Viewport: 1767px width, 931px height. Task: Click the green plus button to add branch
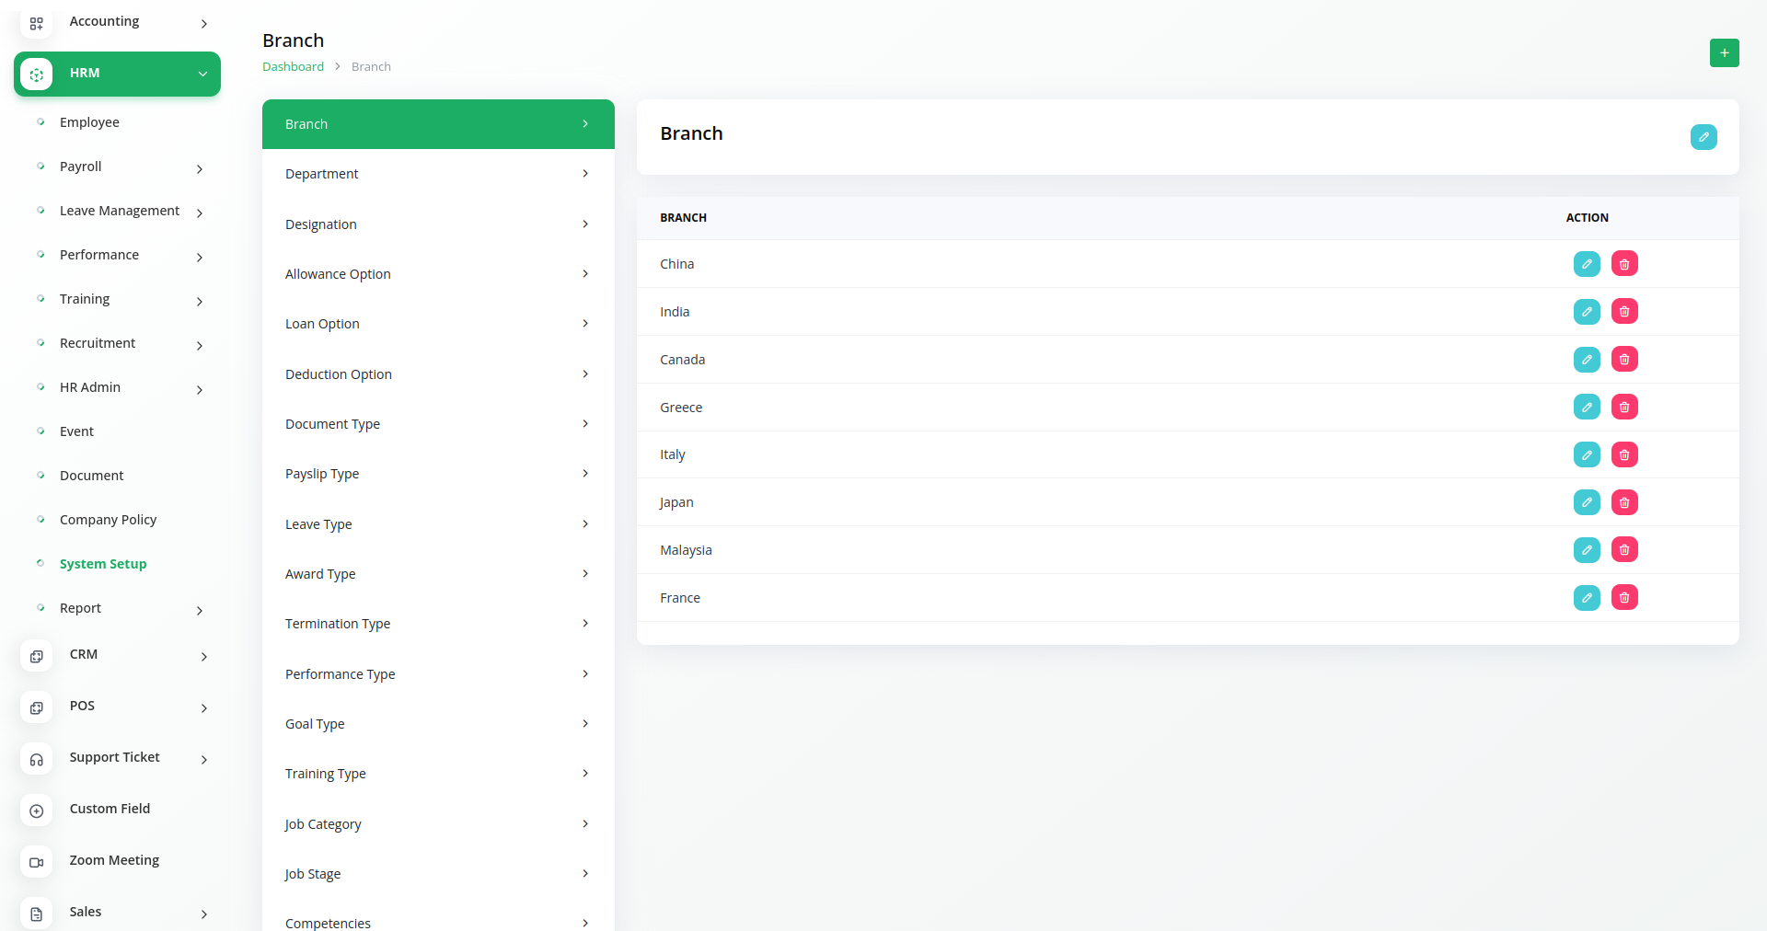1724,53
